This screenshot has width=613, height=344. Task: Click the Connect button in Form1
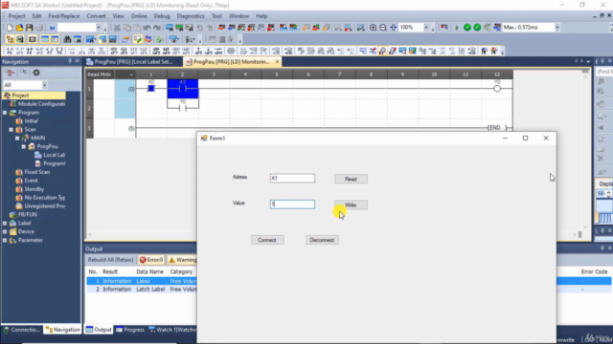pyautogui.click(x=267, y=240)
